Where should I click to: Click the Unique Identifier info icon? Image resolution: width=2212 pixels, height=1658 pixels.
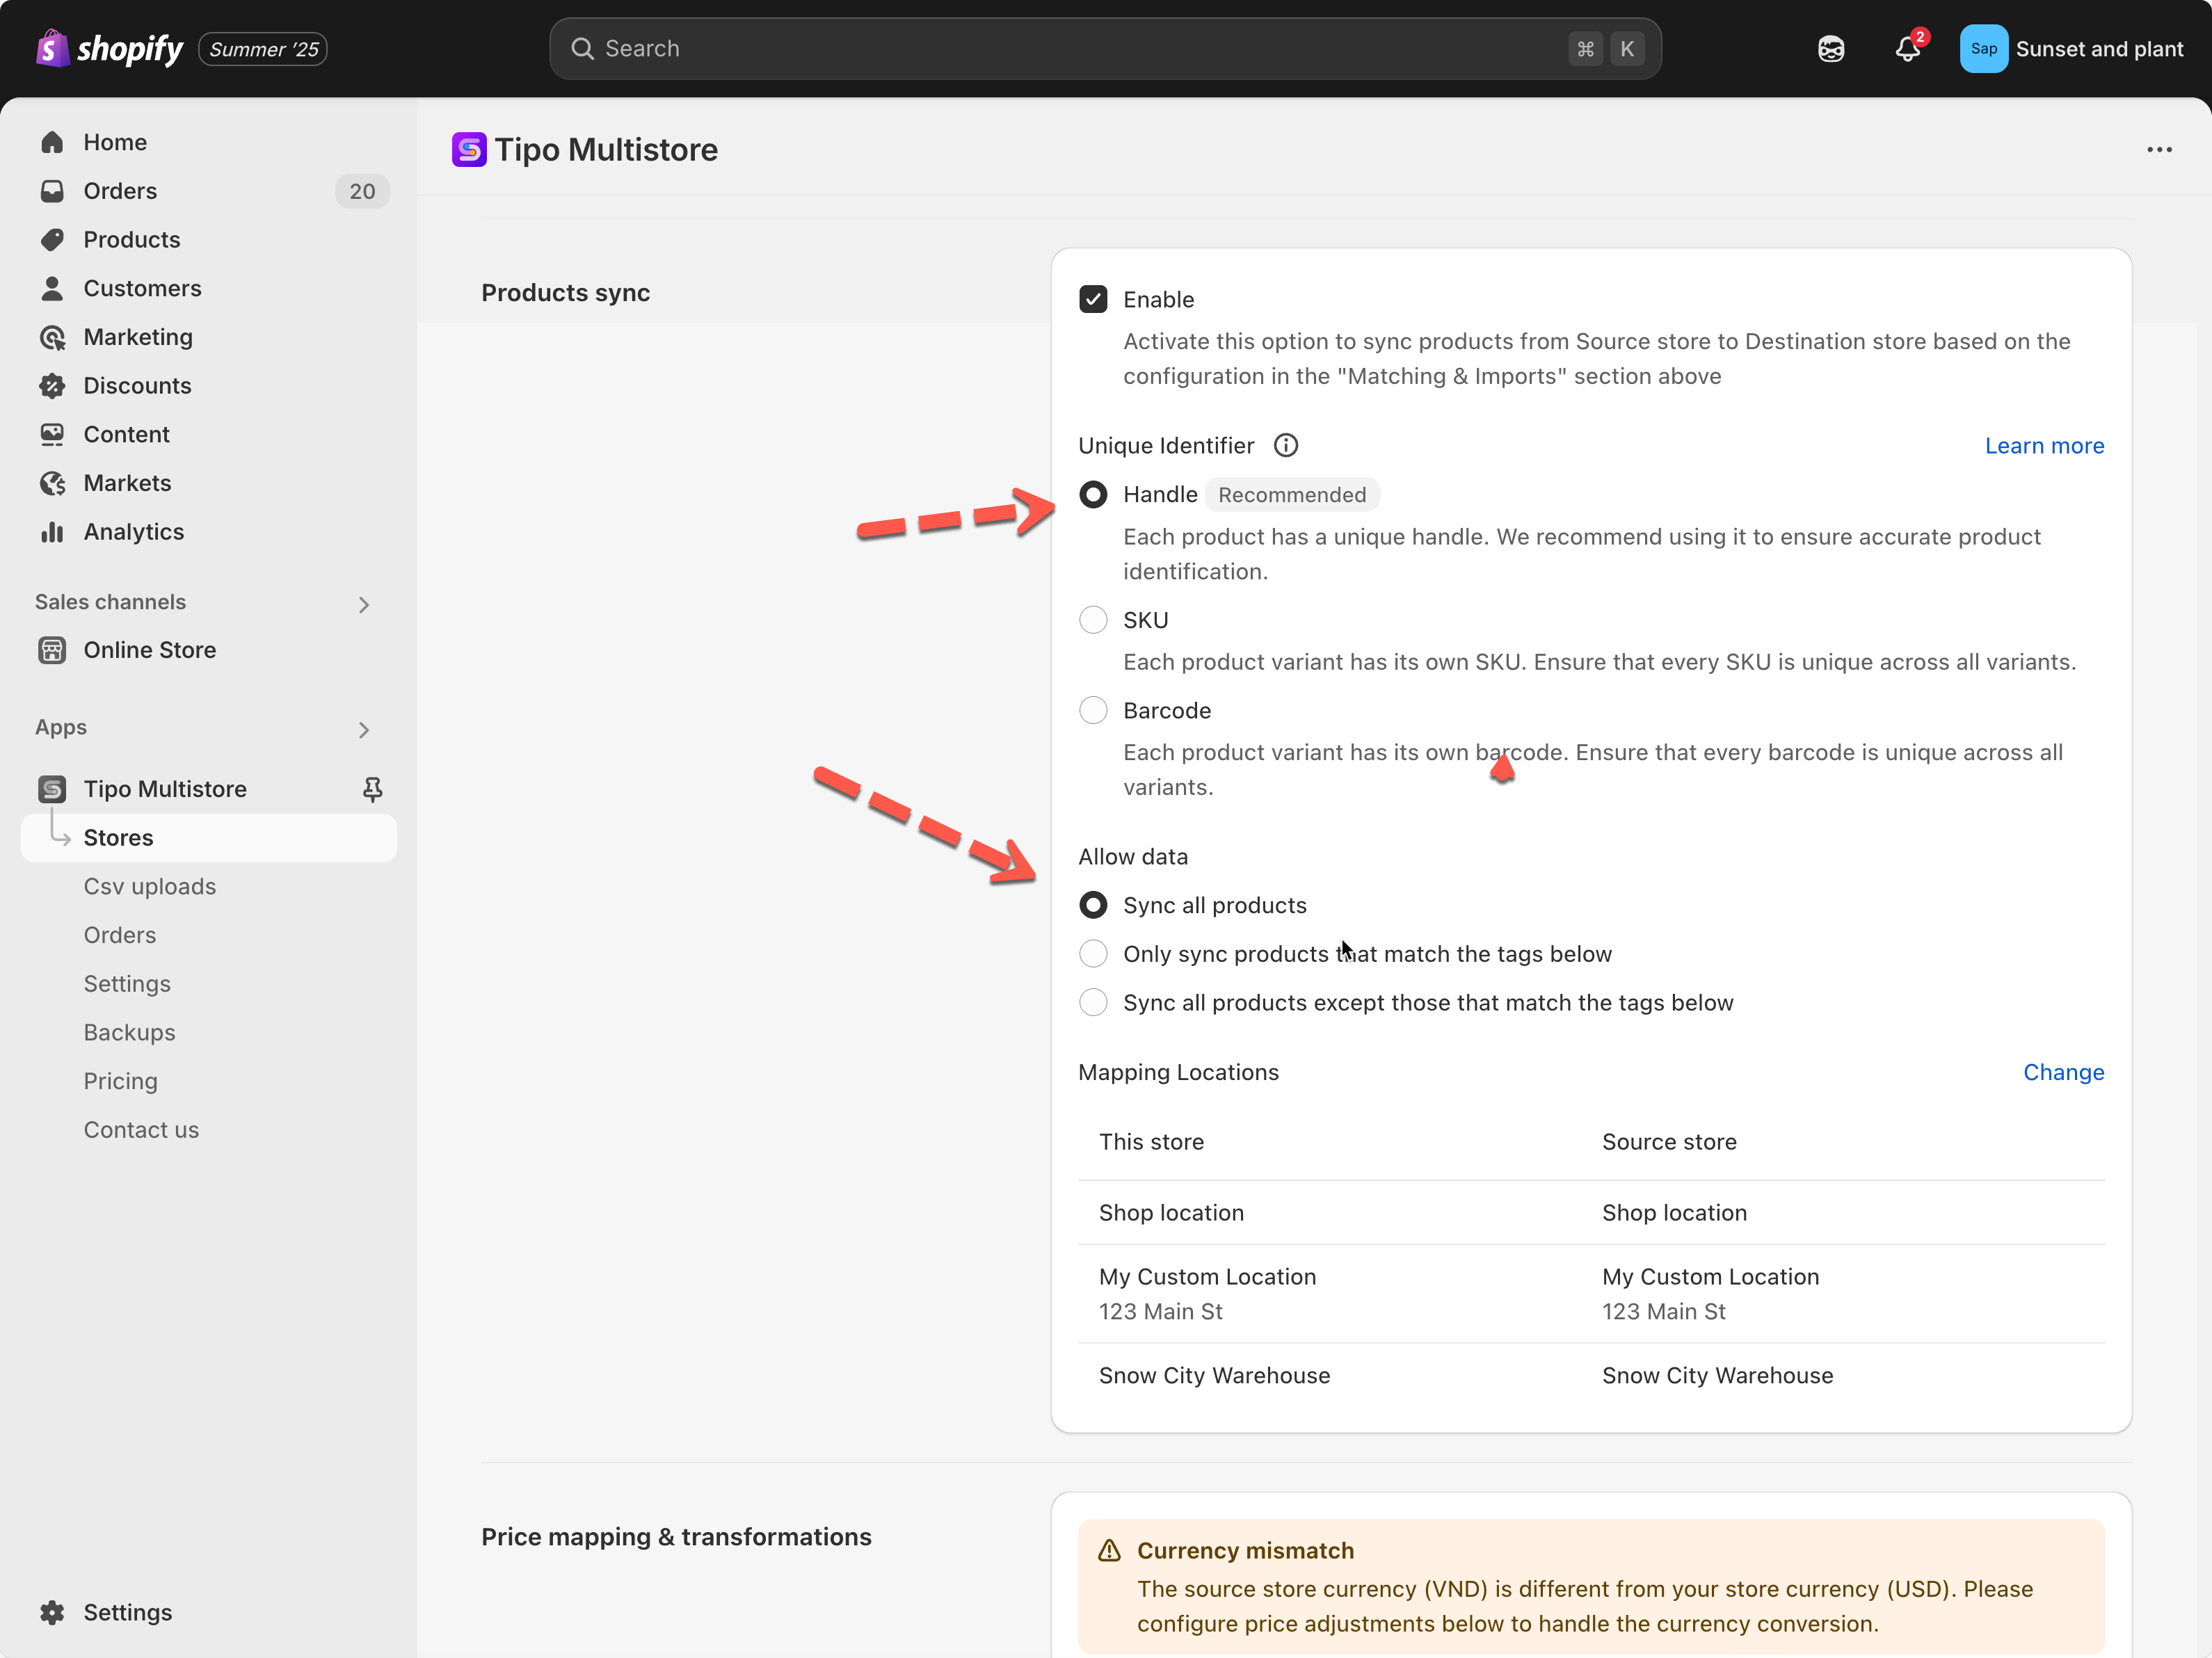[1286, 445]
